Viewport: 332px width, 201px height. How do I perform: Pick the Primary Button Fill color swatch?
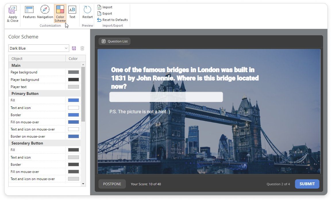pos(74,100)
